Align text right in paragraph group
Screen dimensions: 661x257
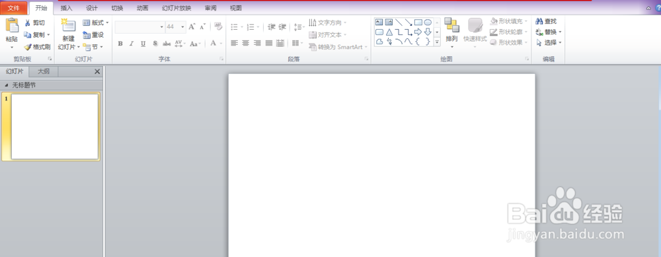click(x=257, y=43)
